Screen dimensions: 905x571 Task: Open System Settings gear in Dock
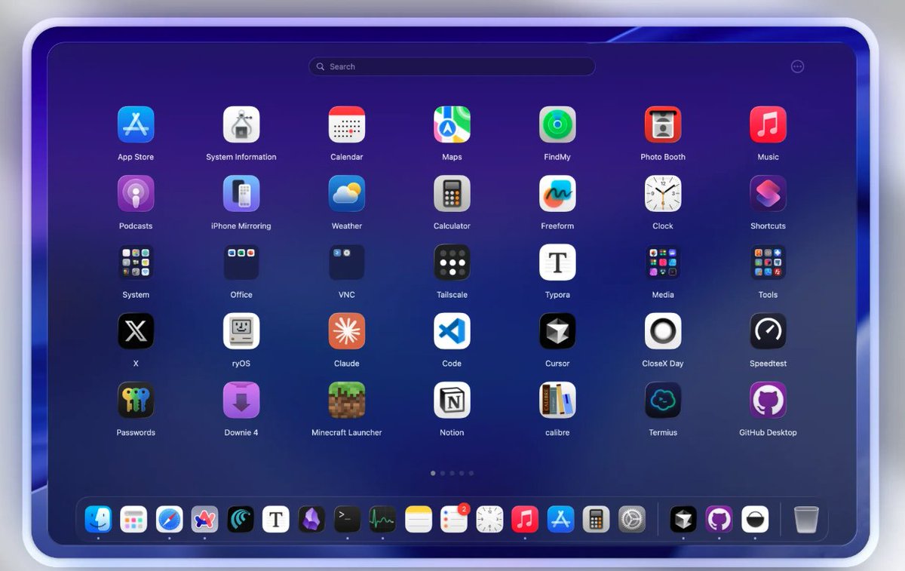click(632, 519)
